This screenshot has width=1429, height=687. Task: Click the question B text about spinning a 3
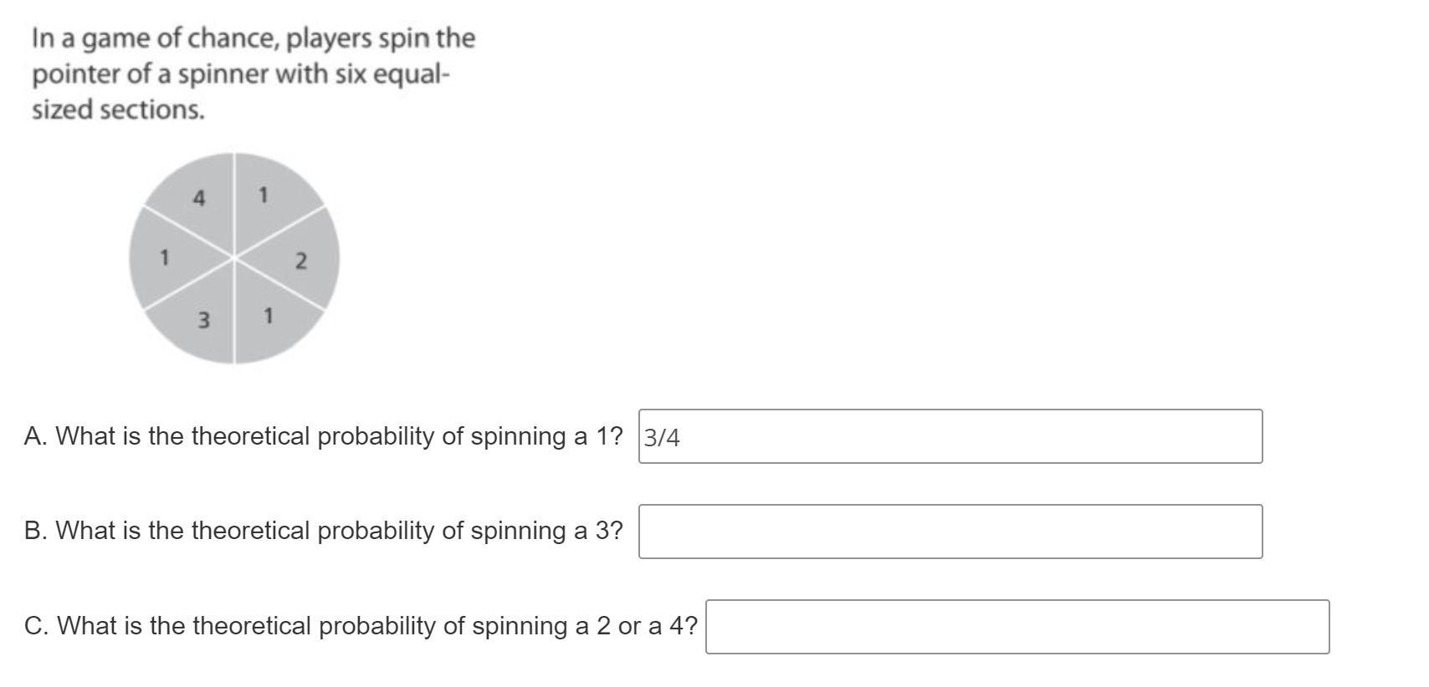click(x=324, y=531)
